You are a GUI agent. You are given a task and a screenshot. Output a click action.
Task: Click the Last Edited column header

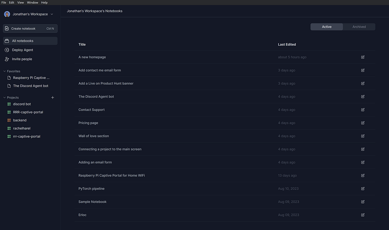tap(287, 44)
